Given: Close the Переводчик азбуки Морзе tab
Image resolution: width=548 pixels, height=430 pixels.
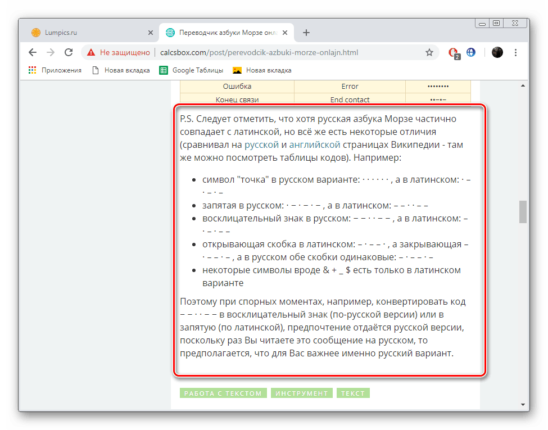Looking at the screenshot, I should [286, 33].
